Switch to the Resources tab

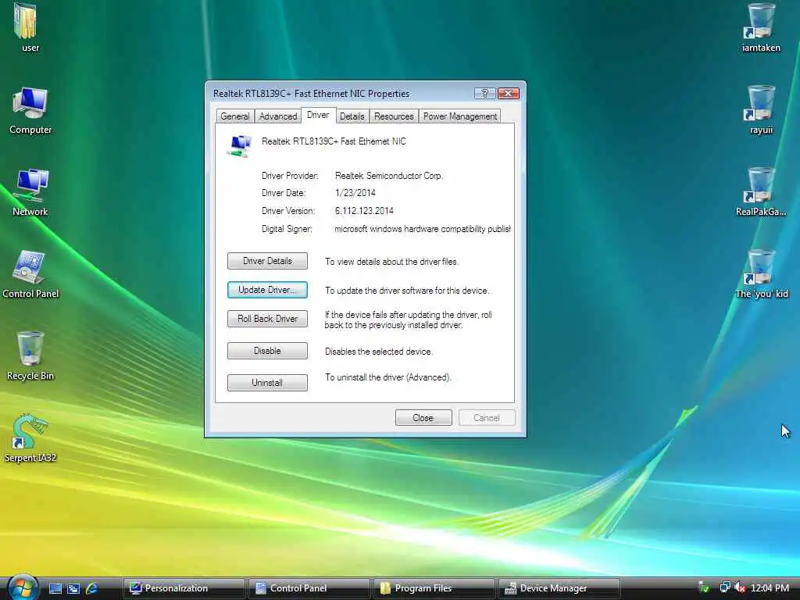(394, 116)
